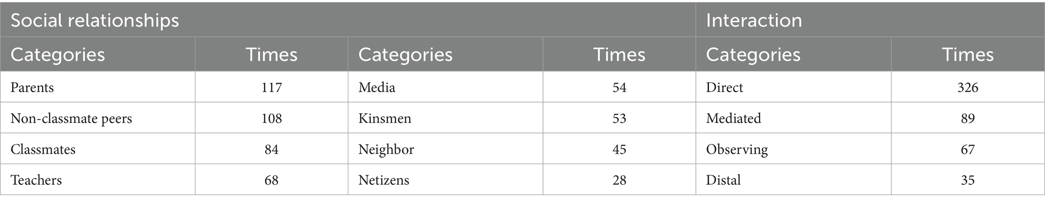Click the Classmates row label
1045x204 pixels.
point(43,149)
